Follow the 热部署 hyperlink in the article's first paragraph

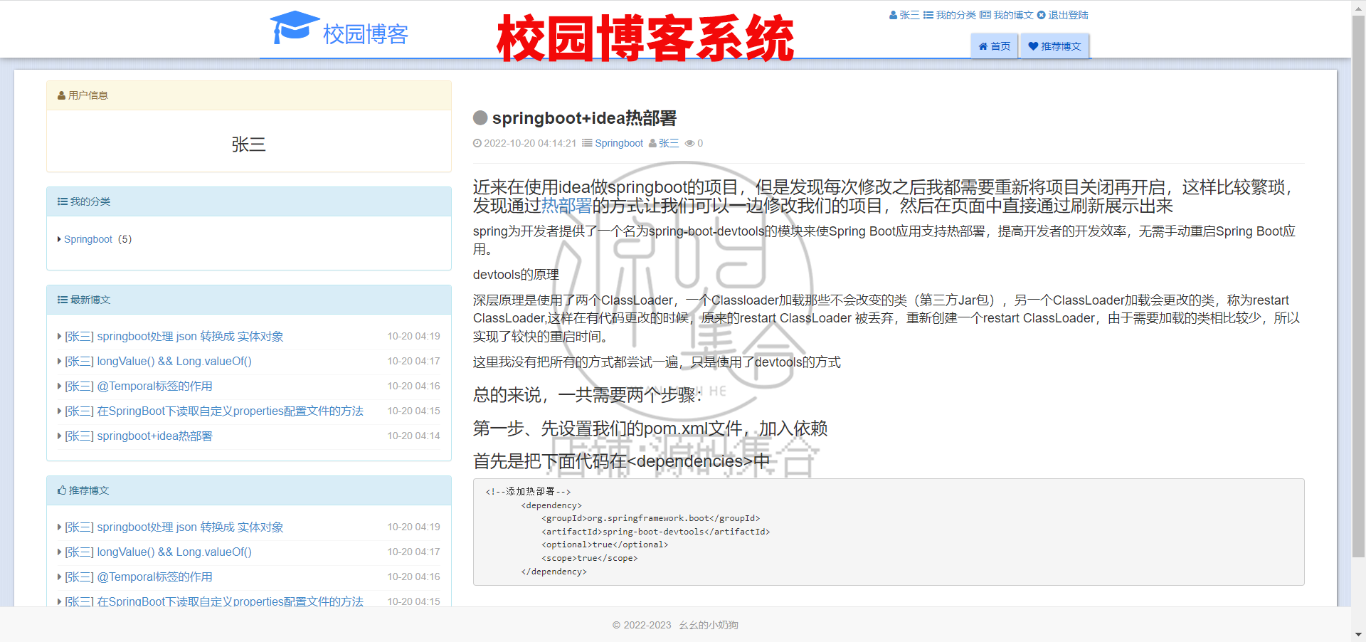[x=566, y=206]
